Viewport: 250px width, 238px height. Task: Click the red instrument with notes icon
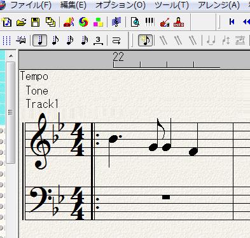(69, 22)
